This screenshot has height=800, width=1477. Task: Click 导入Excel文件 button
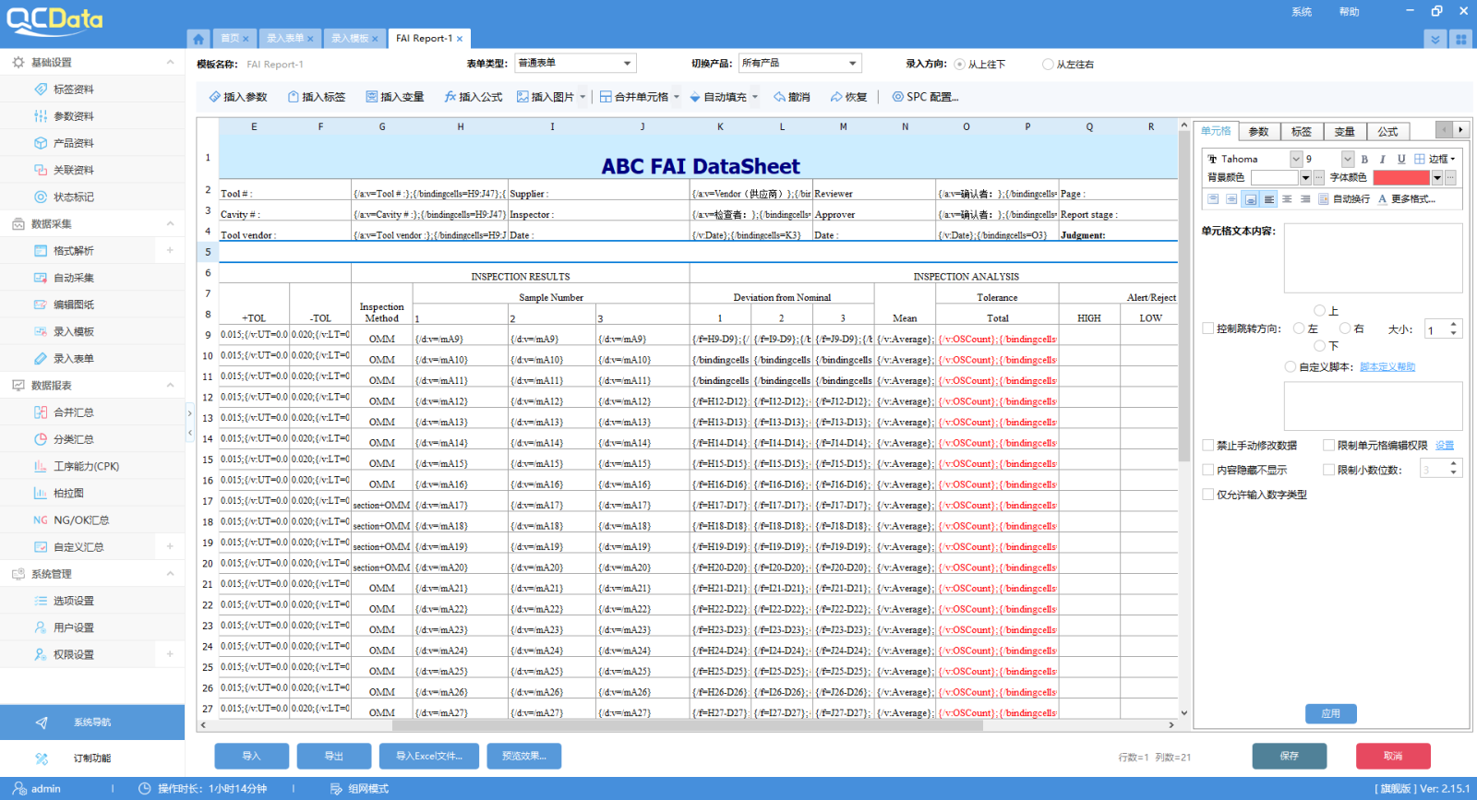point(429,756)
